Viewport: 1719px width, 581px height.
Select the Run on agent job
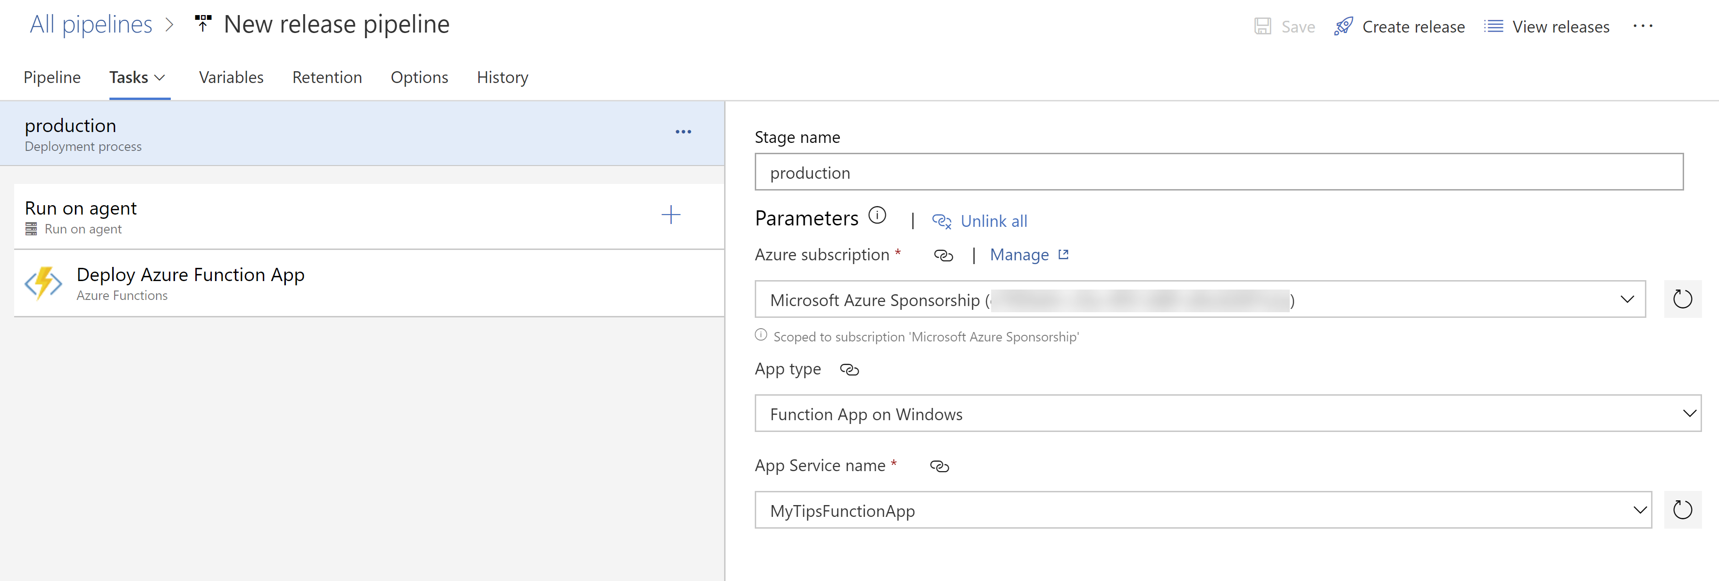pyautogui.click(x=369, y=216)
